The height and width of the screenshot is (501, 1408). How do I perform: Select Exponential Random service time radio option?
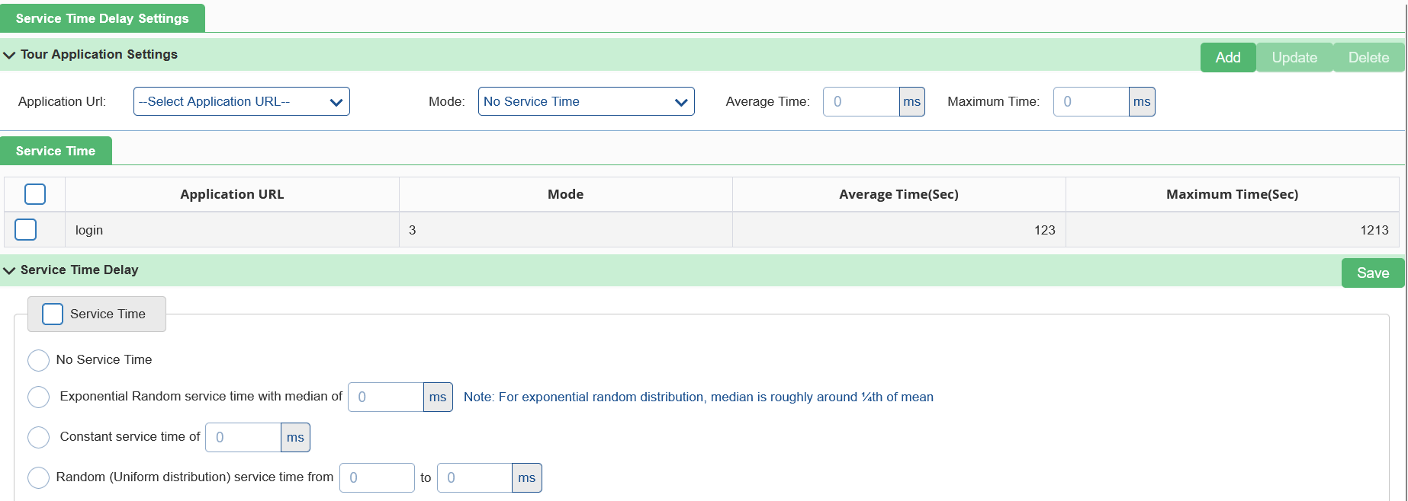point(39,397)
